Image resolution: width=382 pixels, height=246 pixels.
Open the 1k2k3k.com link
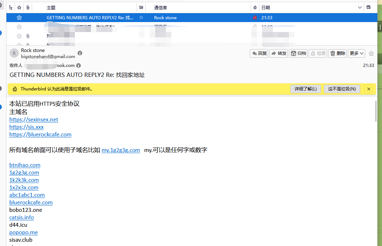[24, 180]
